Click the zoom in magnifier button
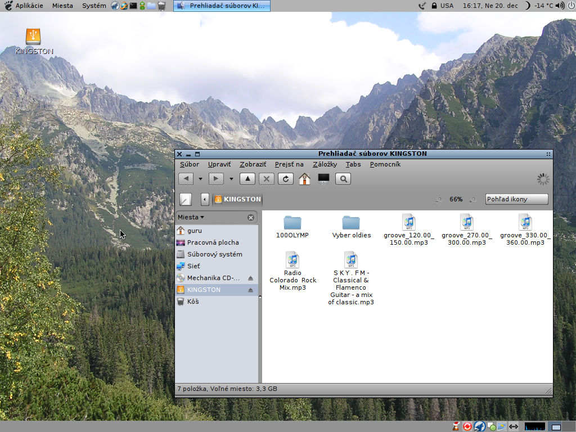Screen dimensions: 576x432 click(473, 199)
